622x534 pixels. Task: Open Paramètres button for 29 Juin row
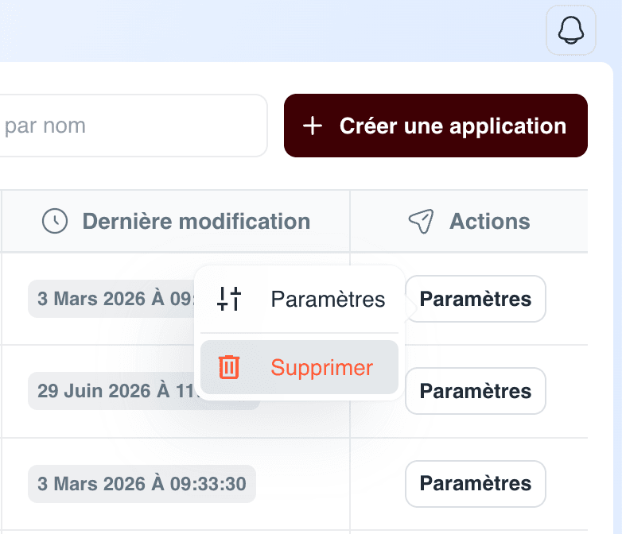[475, 391]
